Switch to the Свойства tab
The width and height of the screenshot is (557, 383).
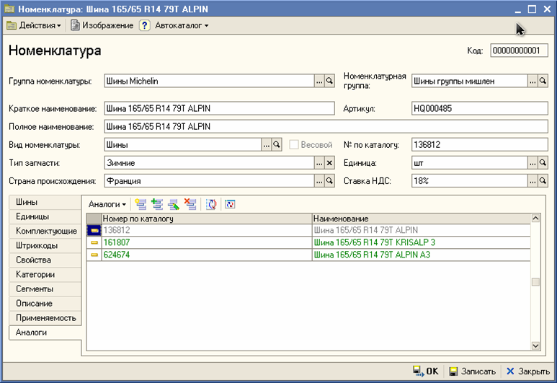tap(45, 260)
